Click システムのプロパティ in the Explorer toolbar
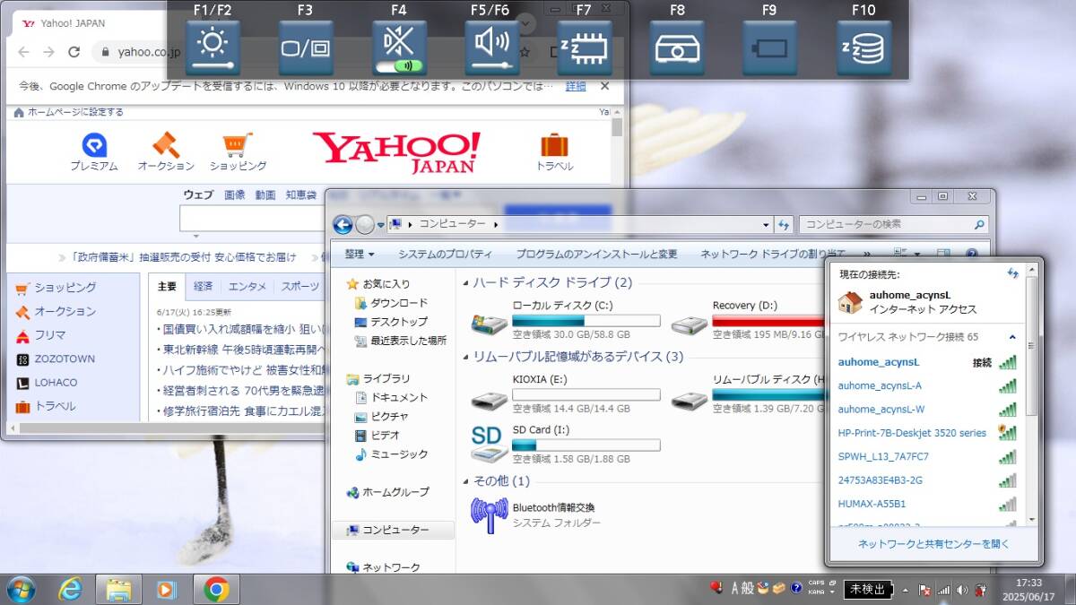This screenshot has width=1076, height=605. pyautogui.click(x=446, y=255)
